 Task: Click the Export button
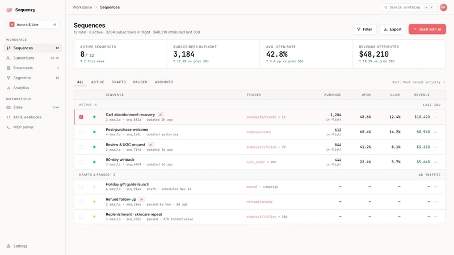pos(393,29)
